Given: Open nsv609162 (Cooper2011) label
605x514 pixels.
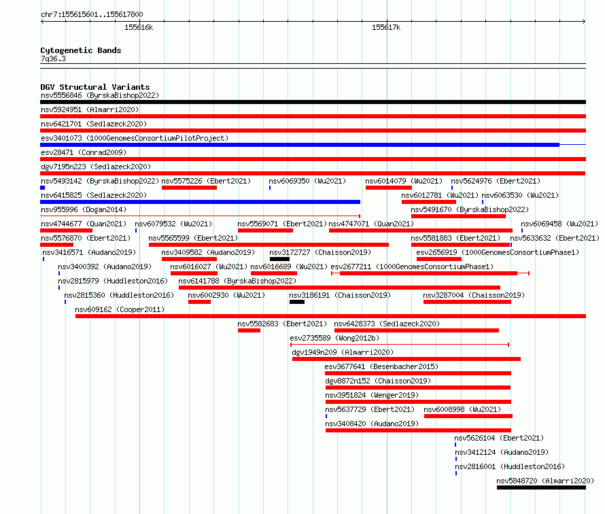Looking at the screenshot, I should (120, 309).
